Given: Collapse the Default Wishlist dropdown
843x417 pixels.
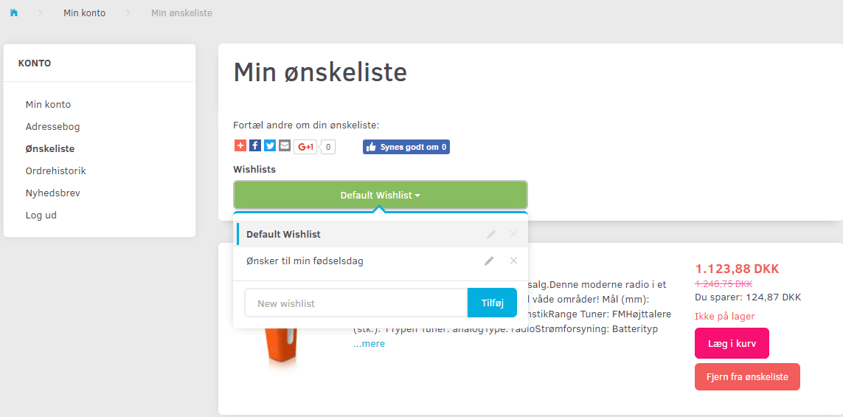Looking at the screenshot, I should pos(380,195).
